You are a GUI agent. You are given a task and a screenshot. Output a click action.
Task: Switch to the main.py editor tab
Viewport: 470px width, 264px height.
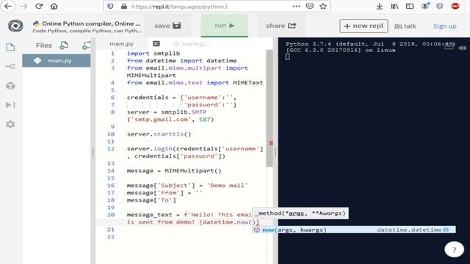click(121, 44)
